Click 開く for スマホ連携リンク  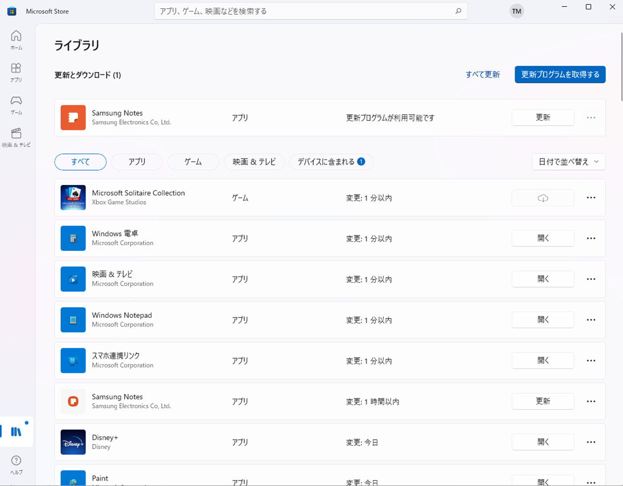(x=543, y=361)
